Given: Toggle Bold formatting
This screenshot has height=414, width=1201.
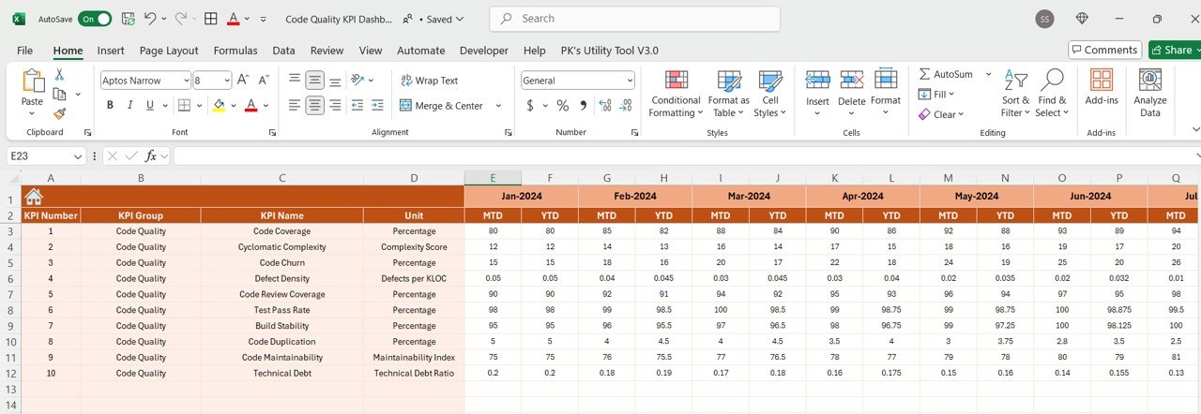Looking at the screenshot, I should click(110, 106).
